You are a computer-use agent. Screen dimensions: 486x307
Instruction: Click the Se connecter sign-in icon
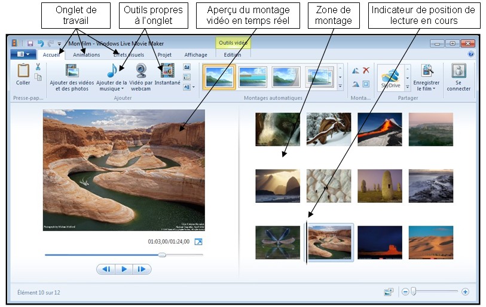coord(459,71)
